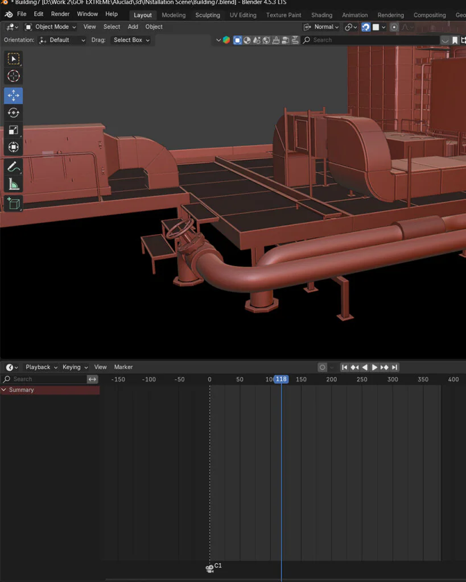Click the outliner Search field

coord(370,40)
